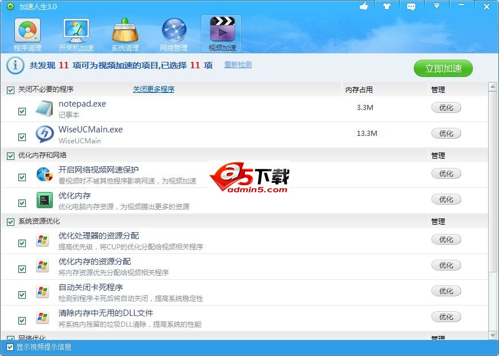Toggle the 显示视频提示信息 checkbox
Screen dimensions: 499x356
[10, 347]
